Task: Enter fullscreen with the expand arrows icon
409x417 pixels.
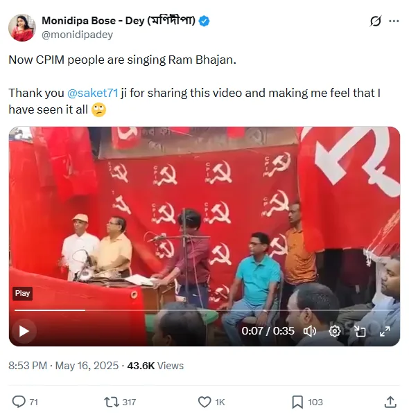Action: tap(385, 331)
